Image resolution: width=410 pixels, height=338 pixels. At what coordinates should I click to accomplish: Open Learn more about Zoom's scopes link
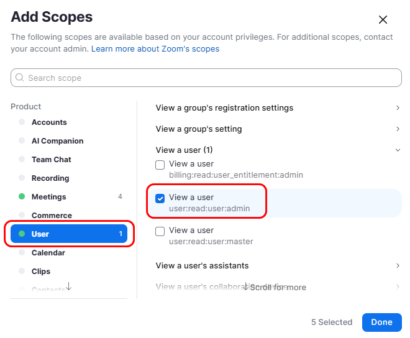pos(155,48)
